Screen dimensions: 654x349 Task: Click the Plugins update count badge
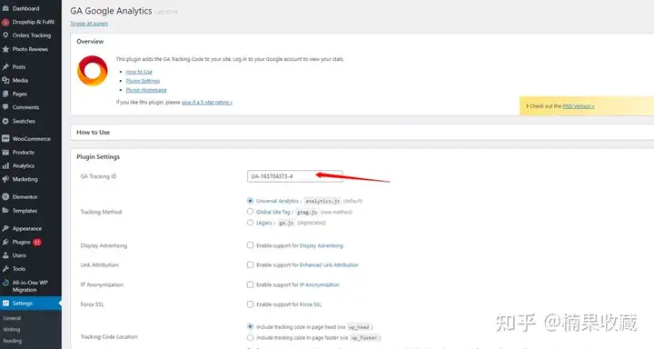tap(37, 242)
